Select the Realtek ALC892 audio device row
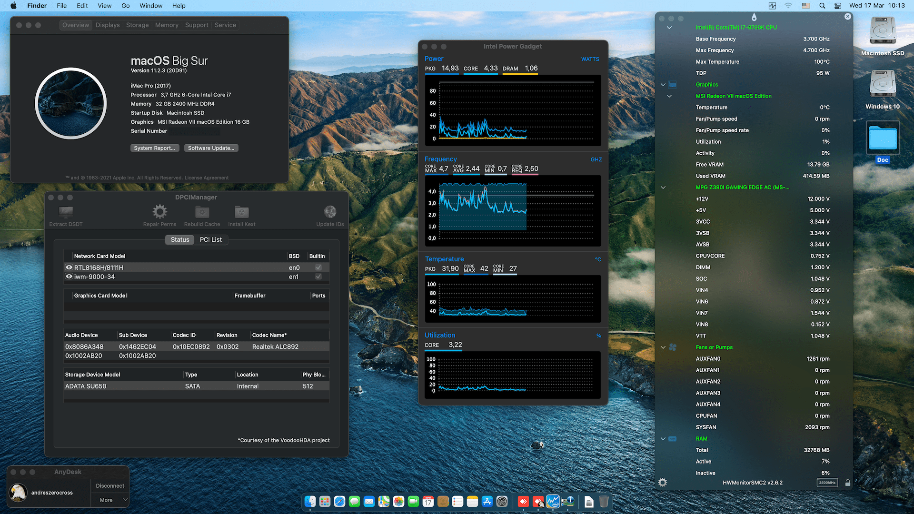 pos(197,346)
